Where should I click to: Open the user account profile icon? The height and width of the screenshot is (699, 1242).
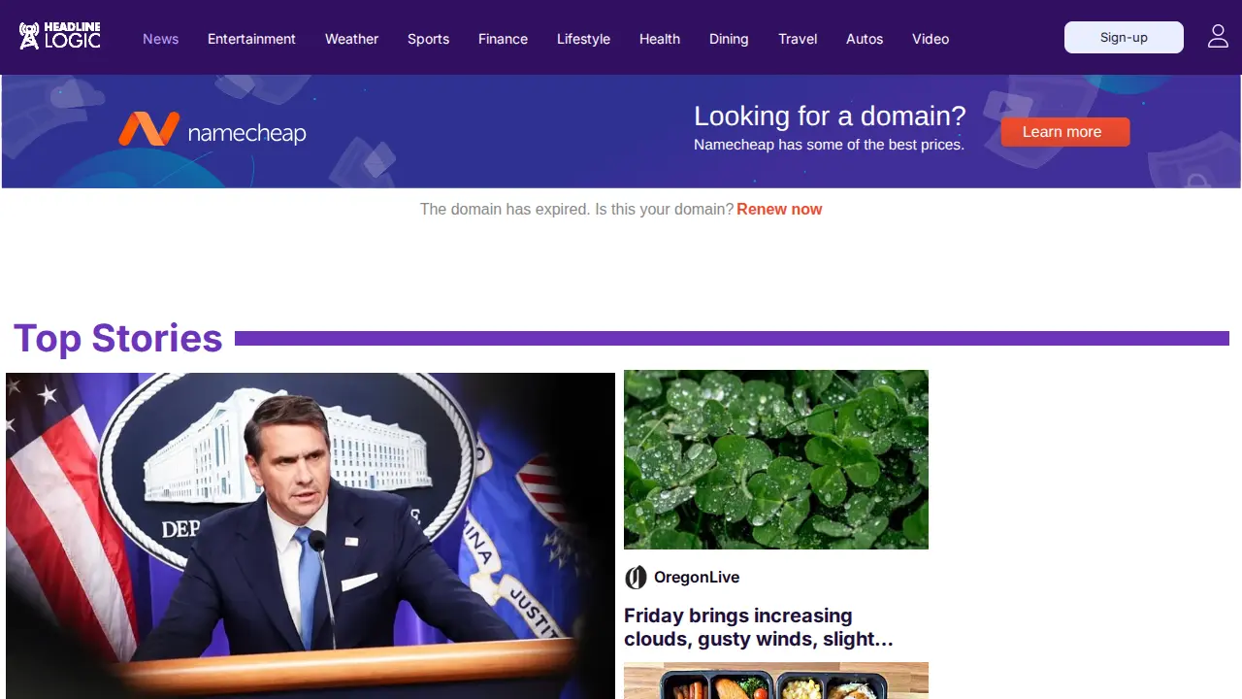(1218, 37)
